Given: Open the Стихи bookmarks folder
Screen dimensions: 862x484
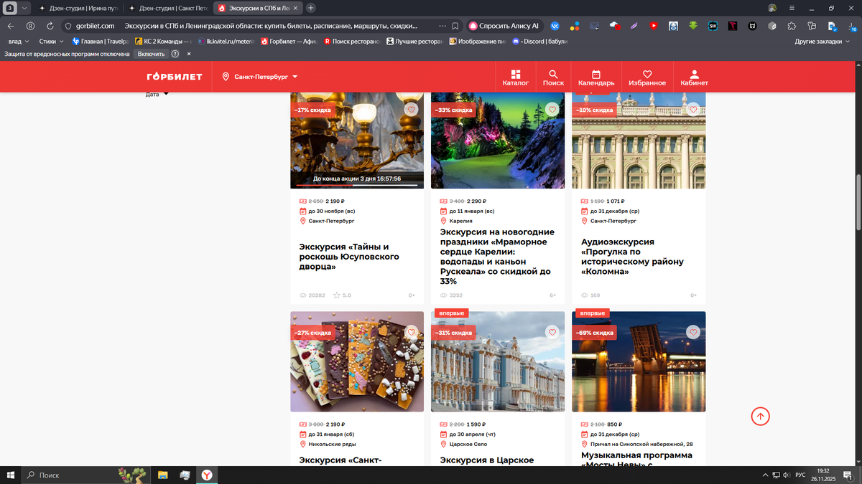Looking at the screenshot, I should pyautogui.click(x=52, y=42).
